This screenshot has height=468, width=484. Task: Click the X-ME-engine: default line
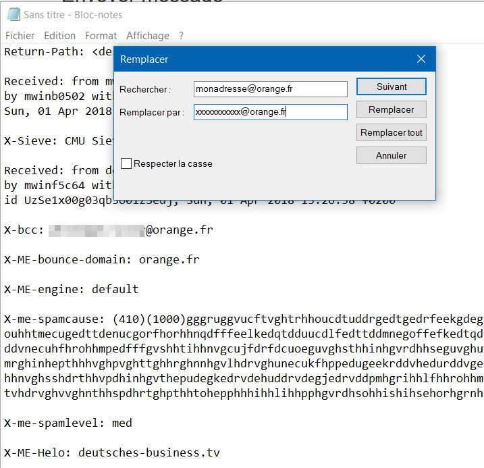point(72,289)
